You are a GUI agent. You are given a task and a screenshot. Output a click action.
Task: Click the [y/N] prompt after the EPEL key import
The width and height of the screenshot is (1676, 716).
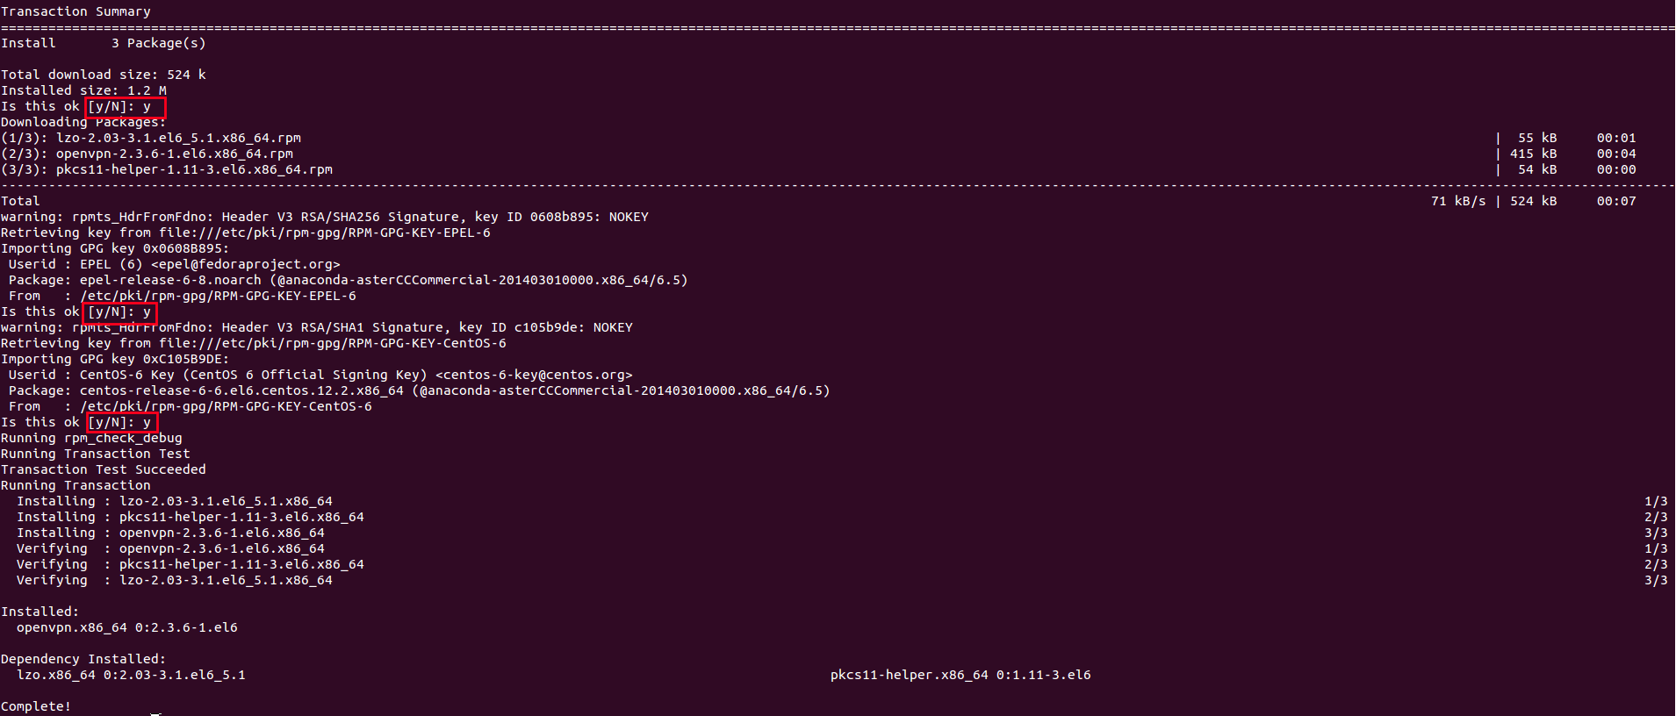(x=120, y=312)
